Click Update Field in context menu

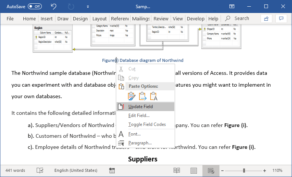pos(141,107)
